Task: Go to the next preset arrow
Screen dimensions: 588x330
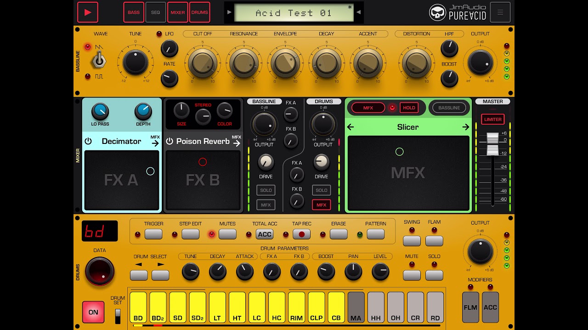Action: click(359, 12)
